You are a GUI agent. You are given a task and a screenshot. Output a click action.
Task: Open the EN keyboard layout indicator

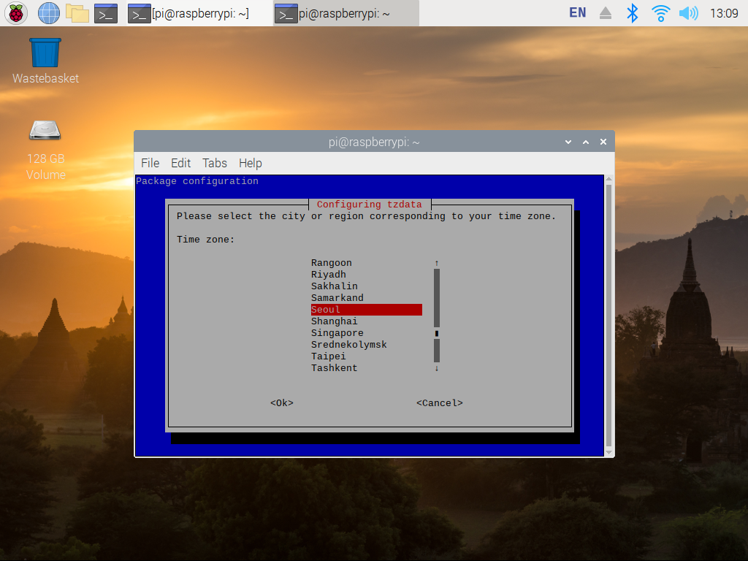tap(577, 13)
